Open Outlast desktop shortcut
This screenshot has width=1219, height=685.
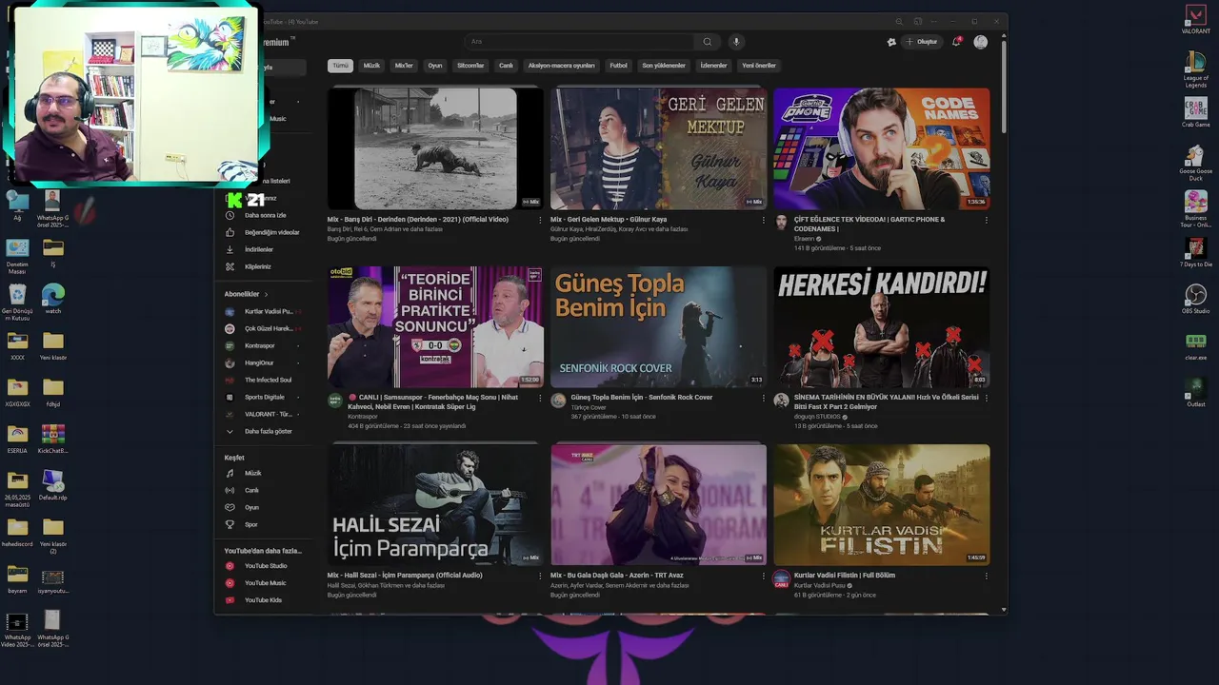[x=1195, y=392]
